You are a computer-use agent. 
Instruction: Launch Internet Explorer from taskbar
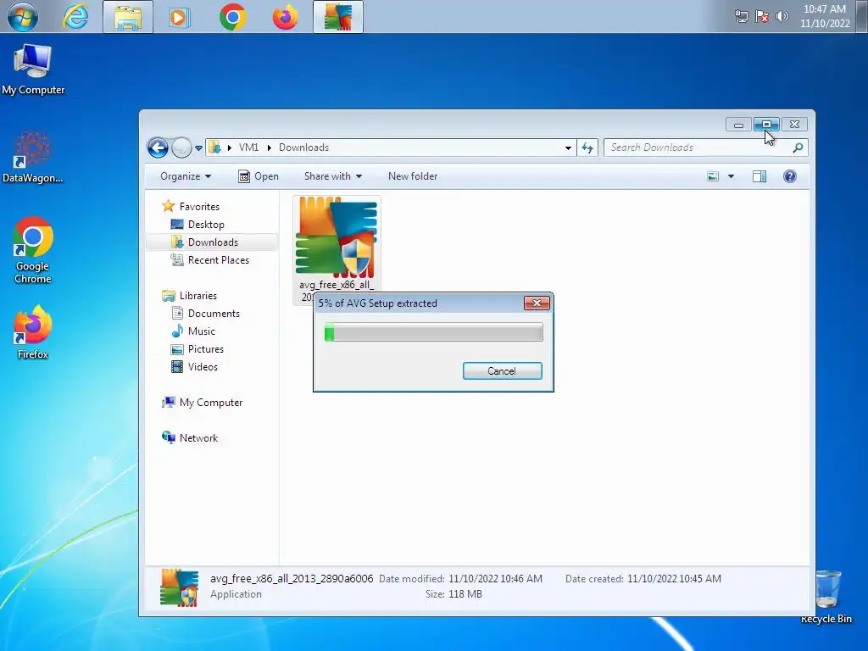[x=75, y=17]
